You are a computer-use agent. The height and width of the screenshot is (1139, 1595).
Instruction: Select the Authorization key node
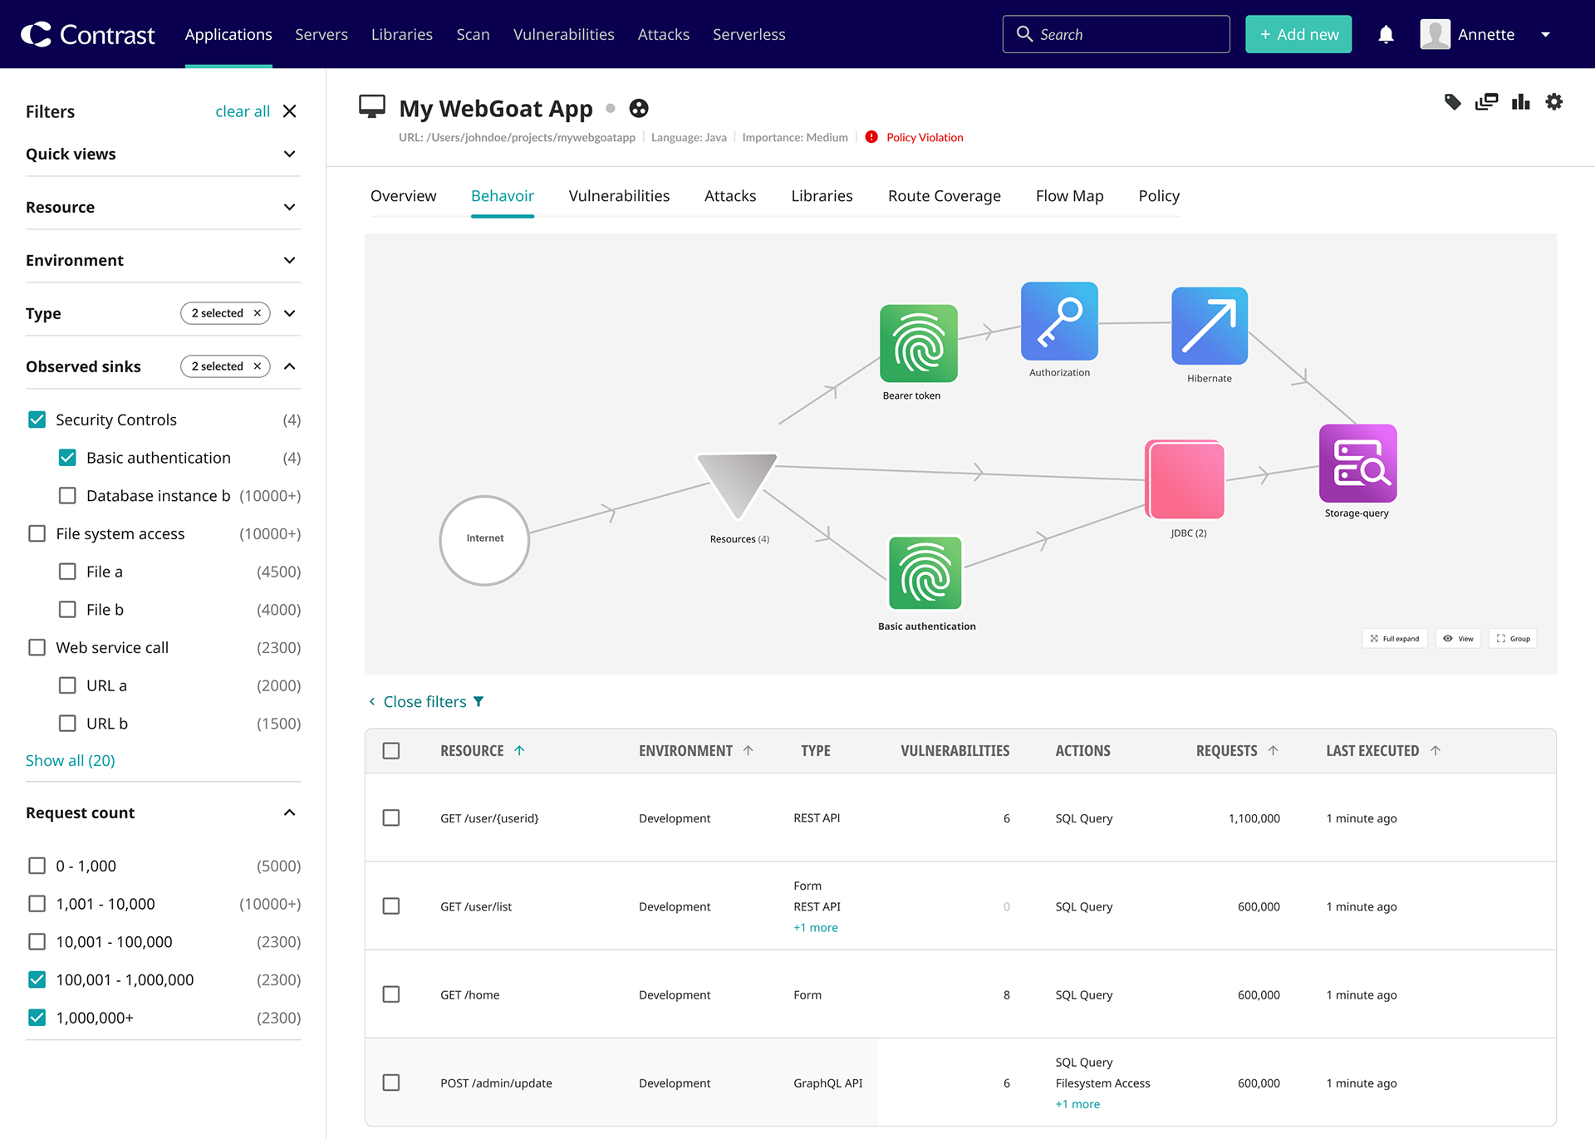point(1059,322)
